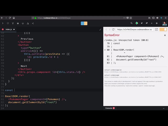
Task: Click the round extension icon in Firefox toolbar
Action: point(157,18)
